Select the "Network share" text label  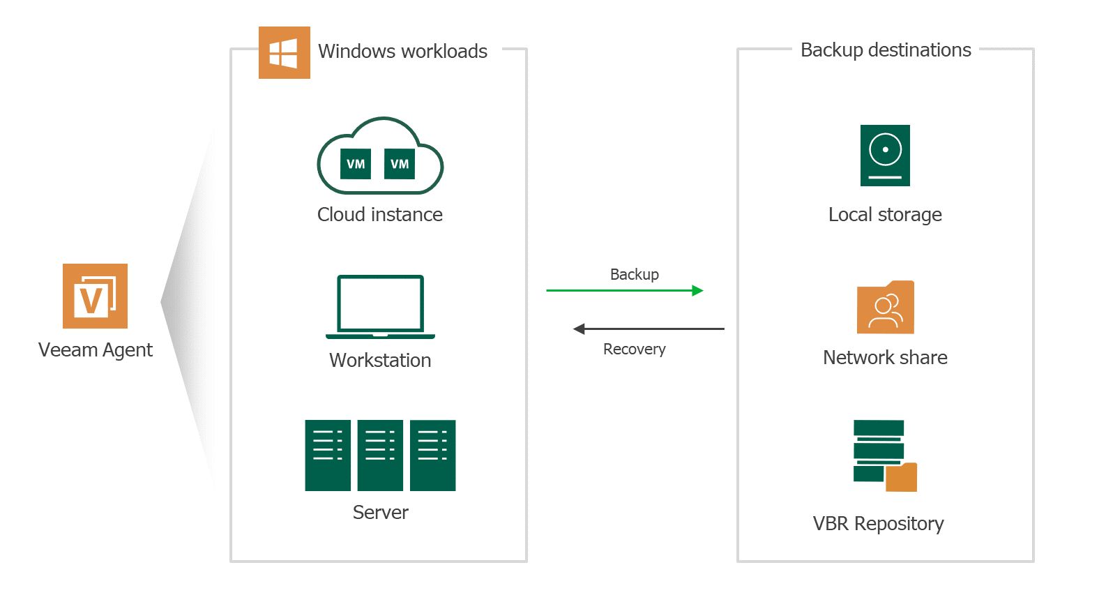pos(885,358)
